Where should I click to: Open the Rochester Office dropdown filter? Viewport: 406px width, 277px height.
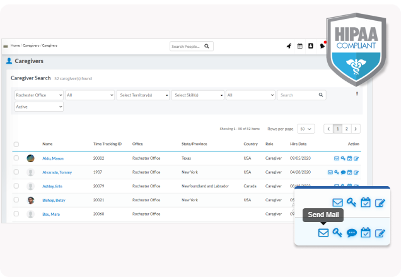pyautogui.click(x=38, y=95)
